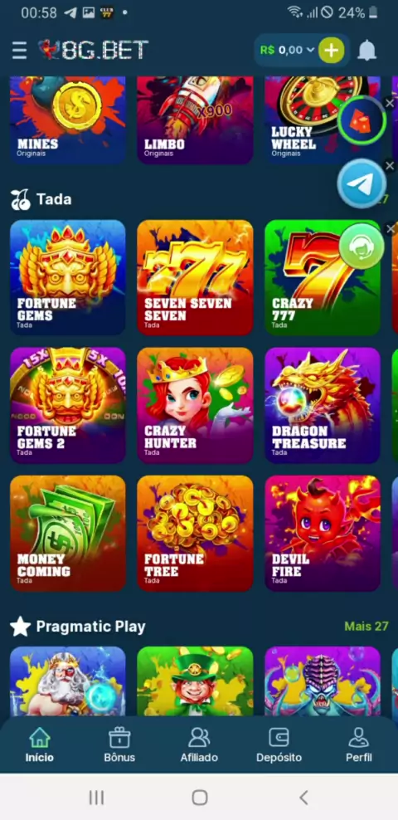Expand the R$ 0,00 balance dropdown
This screenshot has height=820, width=398.
[287, 50]
